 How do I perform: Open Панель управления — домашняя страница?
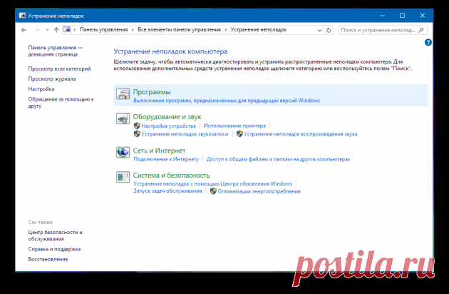coord(56,51)
